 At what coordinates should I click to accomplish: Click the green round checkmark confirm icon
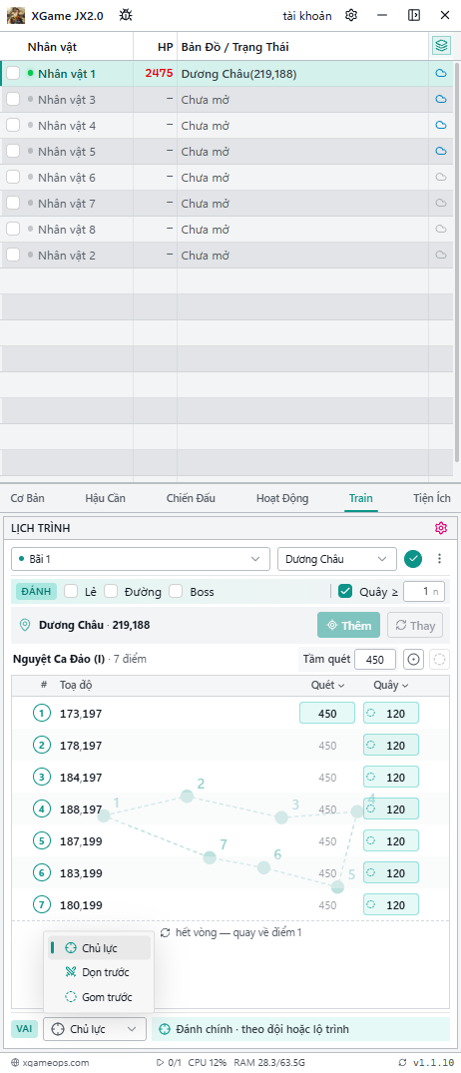pos(412,558)
